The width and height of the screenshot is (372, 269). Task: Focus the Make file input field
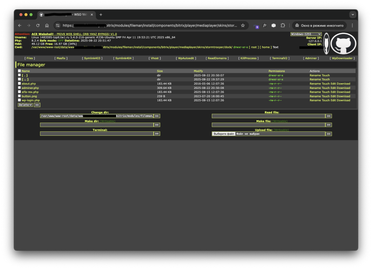tap(268, 125)
